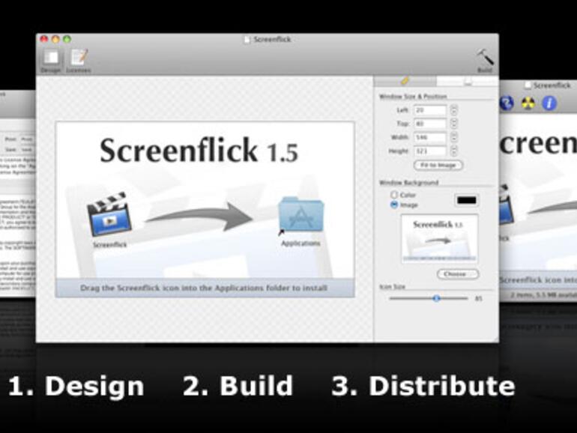Click the Choose button
577x433 pixels.
tap(458, 274)
